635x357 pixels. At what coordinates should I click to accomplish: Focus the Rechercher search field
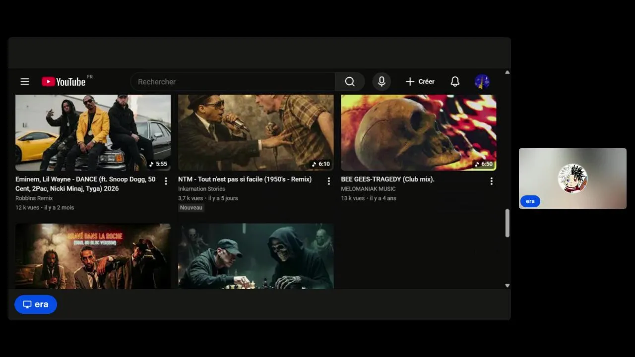[x=233, y=82]
